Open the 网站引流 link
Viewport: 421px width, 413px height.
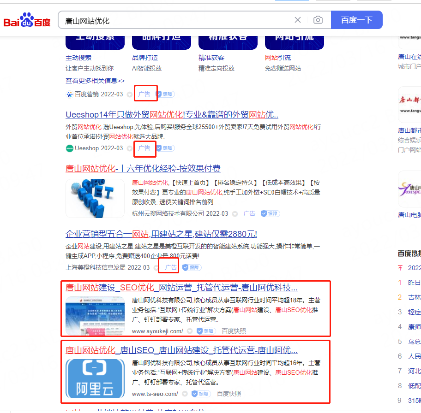[x=278, y=58]
